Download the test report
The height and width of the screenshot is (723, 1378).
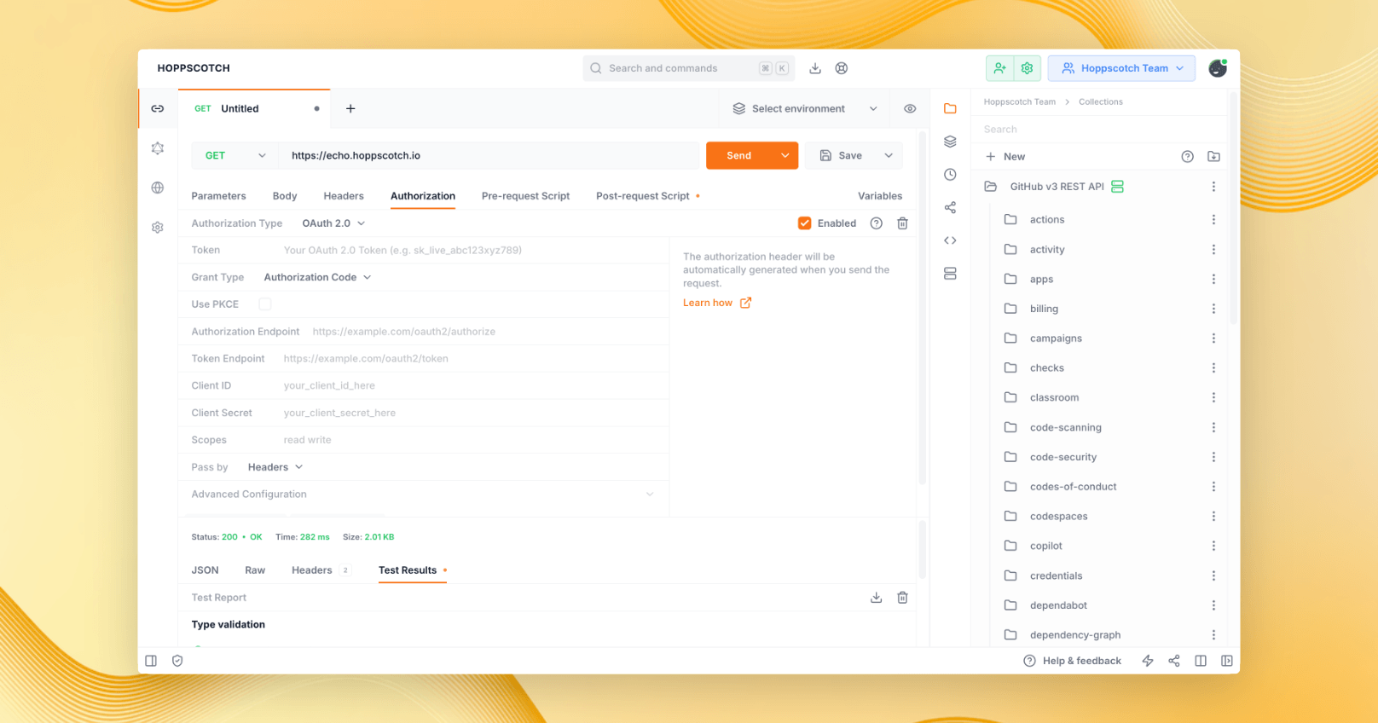coord(876,598)
